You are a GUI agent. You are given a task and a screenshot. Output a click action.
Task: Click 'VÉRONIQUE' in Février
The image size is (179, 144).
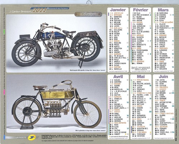pyautogui.click(x=141, y=19)
